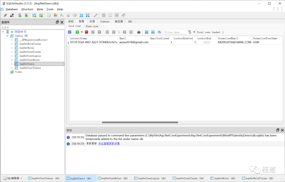
Task: Switch to the 触发器 tab
Action: (119, 21)
